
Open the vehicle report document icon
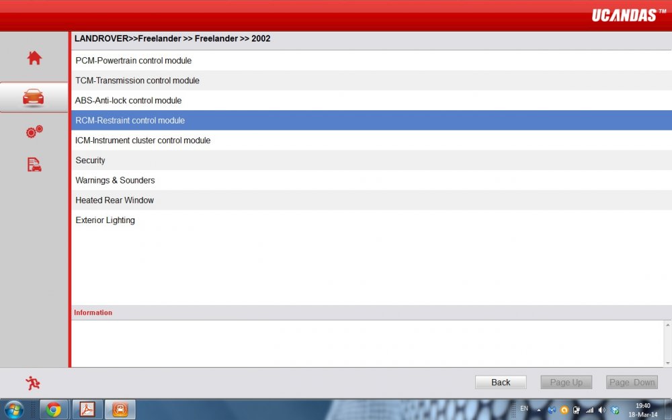tap(34, 164)
